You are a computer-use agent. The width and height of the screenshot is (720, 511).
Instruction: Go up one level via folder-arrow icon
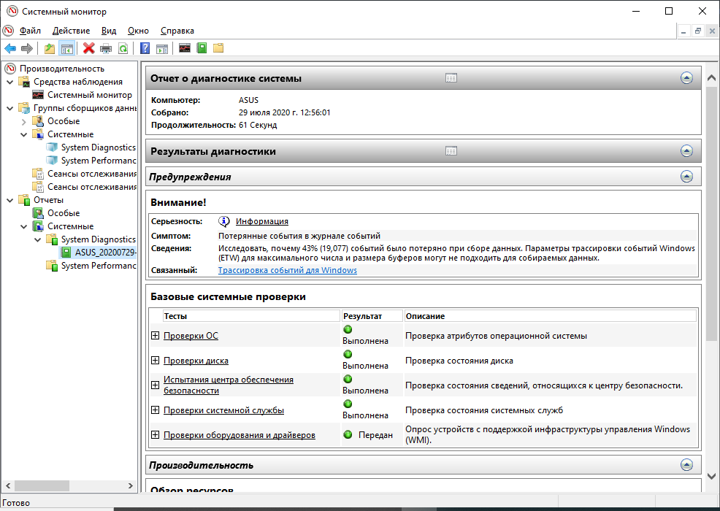(x=50, y=48)
